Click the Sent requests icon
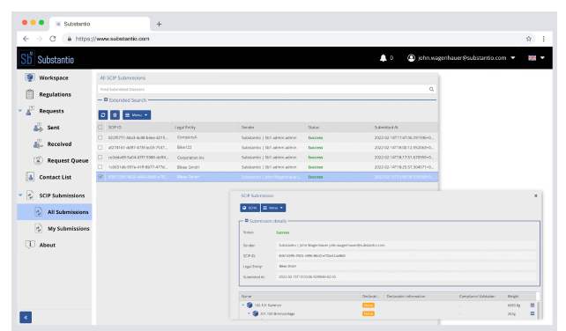The height and width of the screenshot is (331, 566). click(38, 128)
